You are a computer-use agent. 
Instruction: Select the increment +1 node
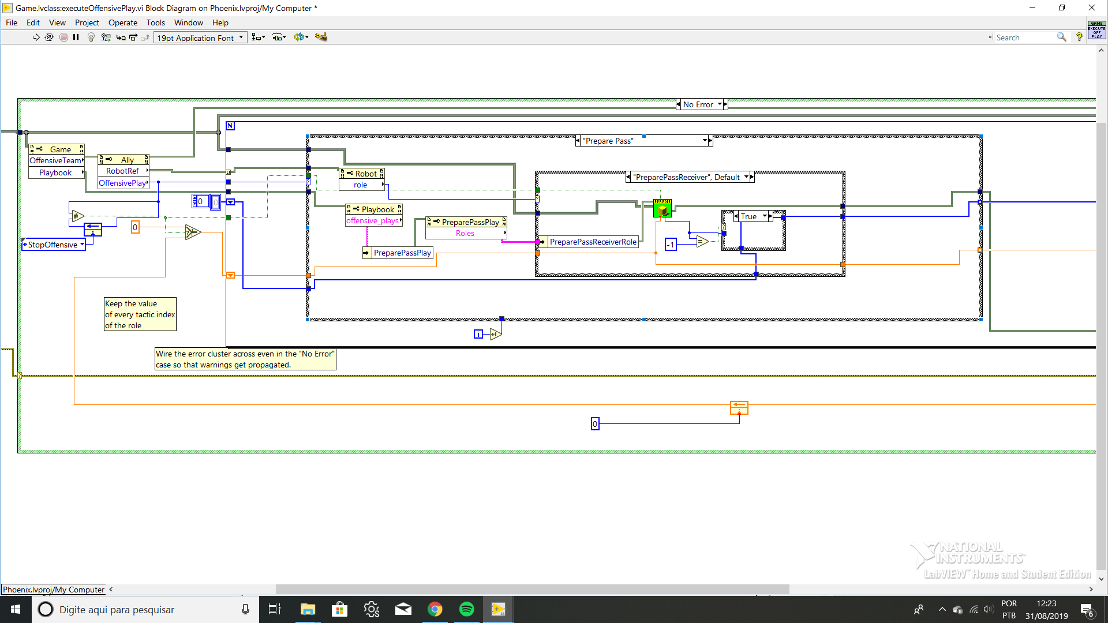[495, 334]
